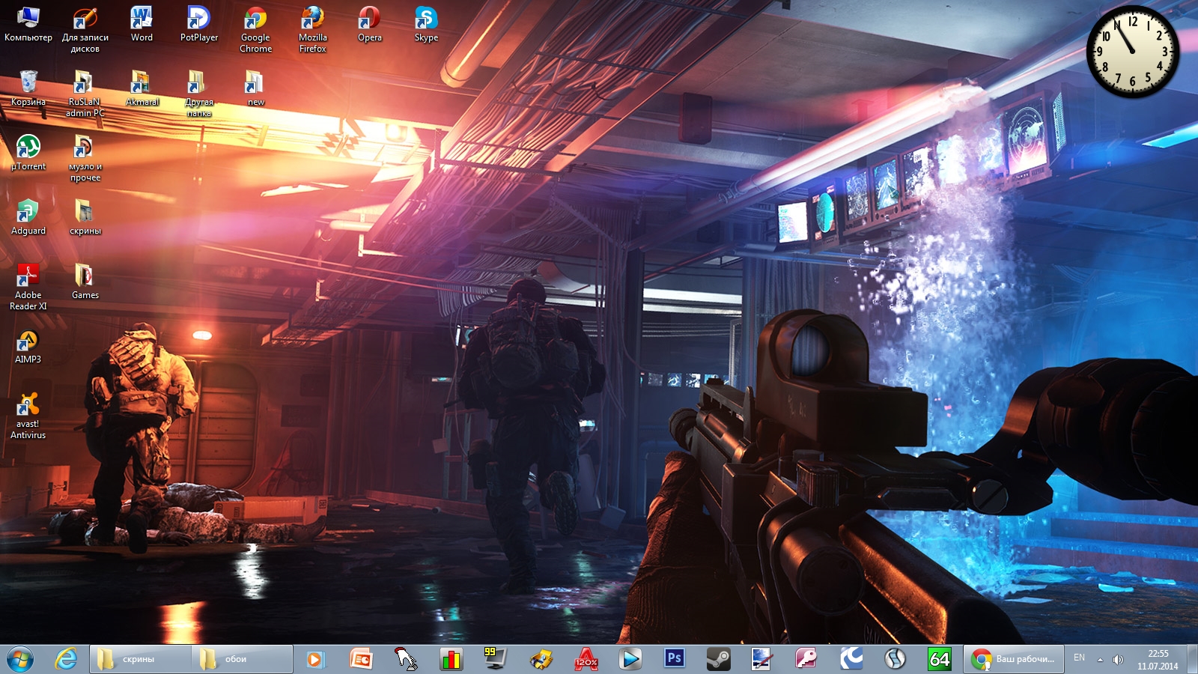Launch Word from the desktop

click(142, 24)
